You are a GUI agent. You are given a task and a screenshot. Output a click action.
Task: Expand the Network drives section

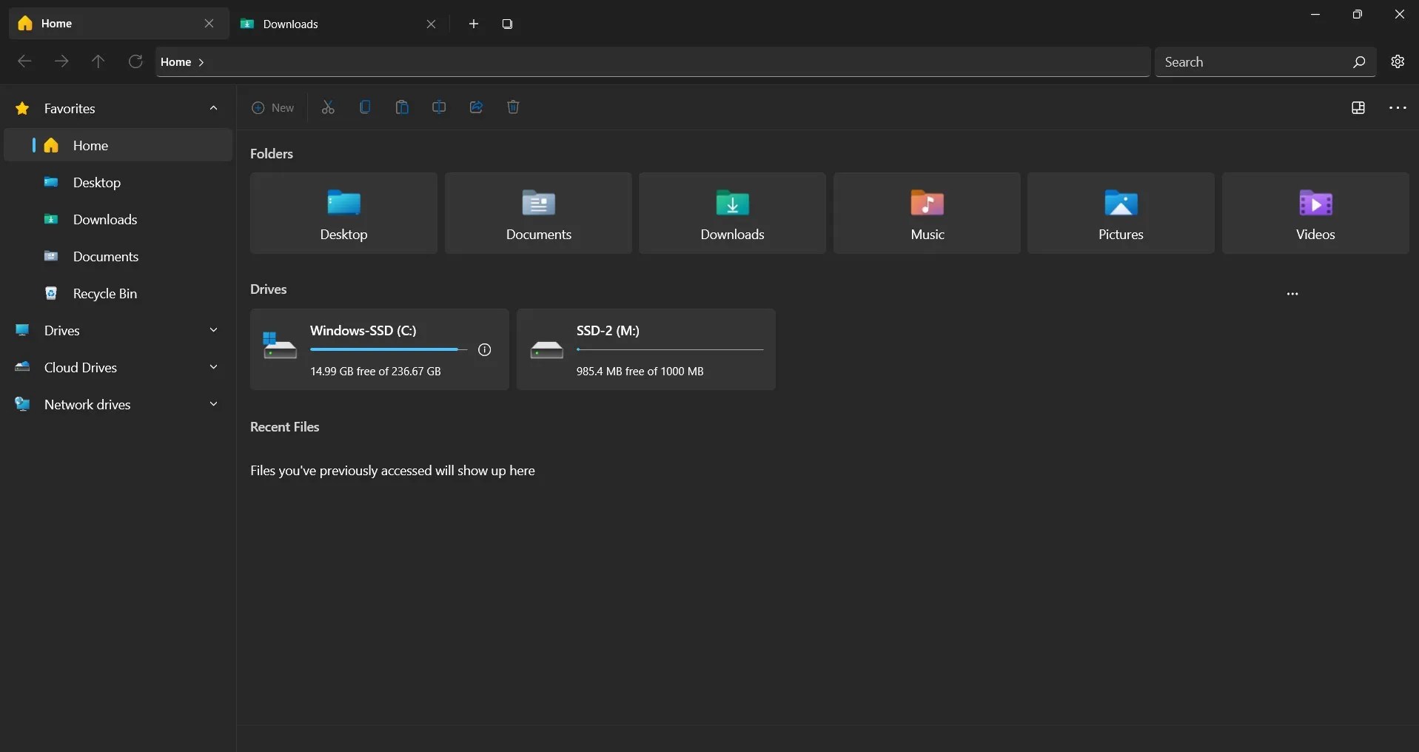pyautogui.click(x=213, y=405)
